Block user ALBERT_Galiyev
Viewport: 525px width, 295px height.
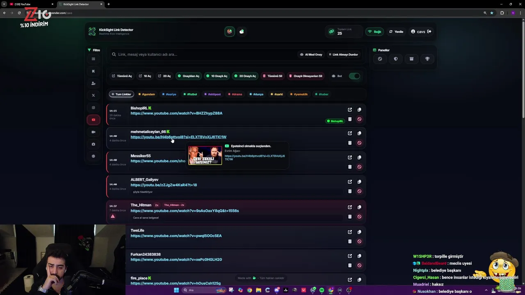(x=359, y=191)
